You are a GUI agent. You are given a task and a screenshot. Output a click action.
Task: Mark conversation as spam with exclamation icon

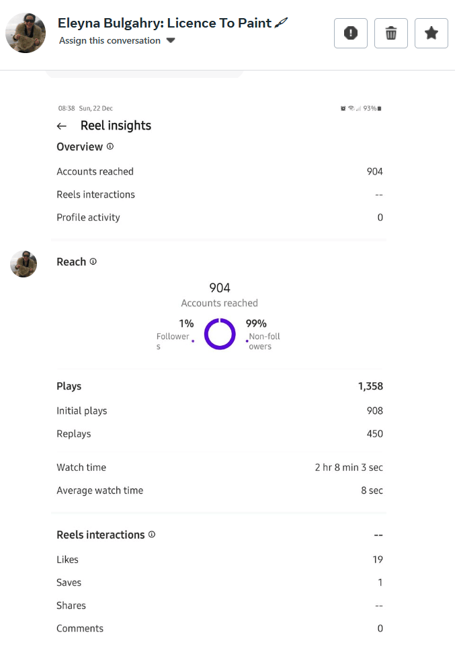tap(352, 34)
